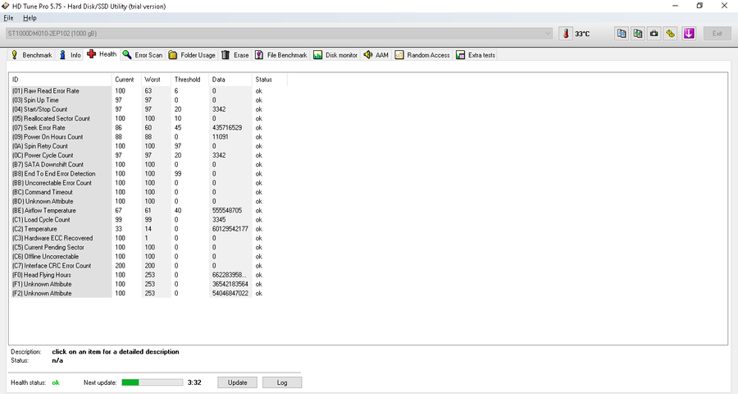Click the Worst column header

[157, 79]
